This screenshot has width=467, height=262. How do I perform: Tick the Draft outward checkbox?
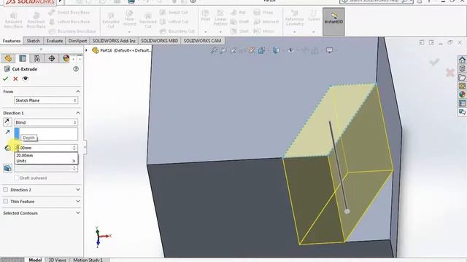coord(16,178)
